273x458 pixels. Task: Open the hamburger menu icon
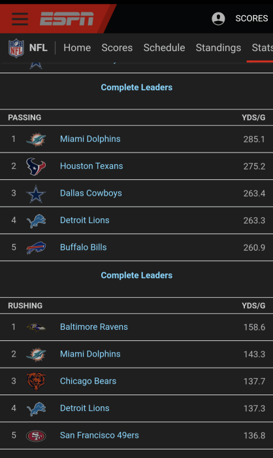click(20, 19)
